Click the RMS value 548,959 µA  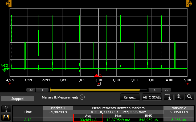pos(148,120)
